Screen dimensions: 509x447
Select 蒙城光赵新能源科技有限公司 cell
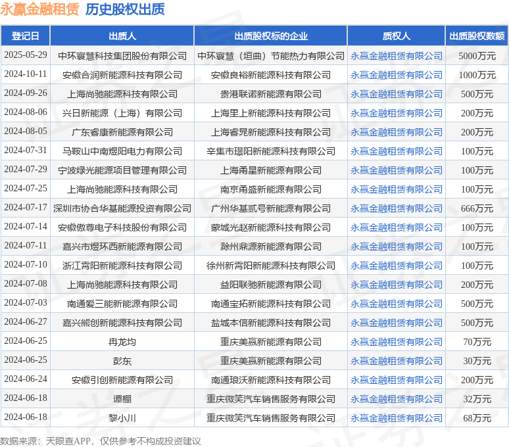pyautogui.click(x=271, y=227)
